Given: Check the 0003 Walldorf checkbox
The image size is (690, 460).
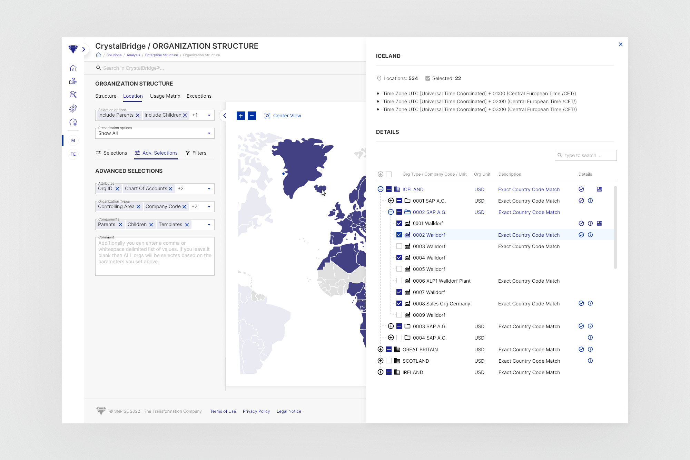Looking at the screenshot, I should point(399,246).
